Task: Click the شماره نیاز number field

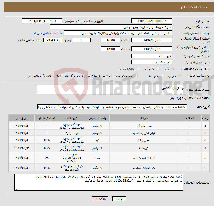Action: (152, 21)
